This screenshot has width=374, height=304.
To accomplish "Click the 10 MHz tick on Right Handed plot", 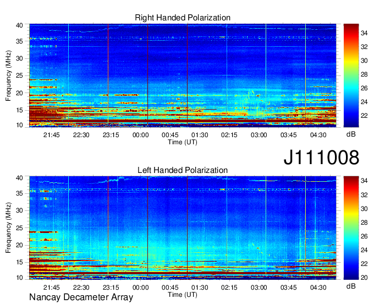I will tap(19, 125).
